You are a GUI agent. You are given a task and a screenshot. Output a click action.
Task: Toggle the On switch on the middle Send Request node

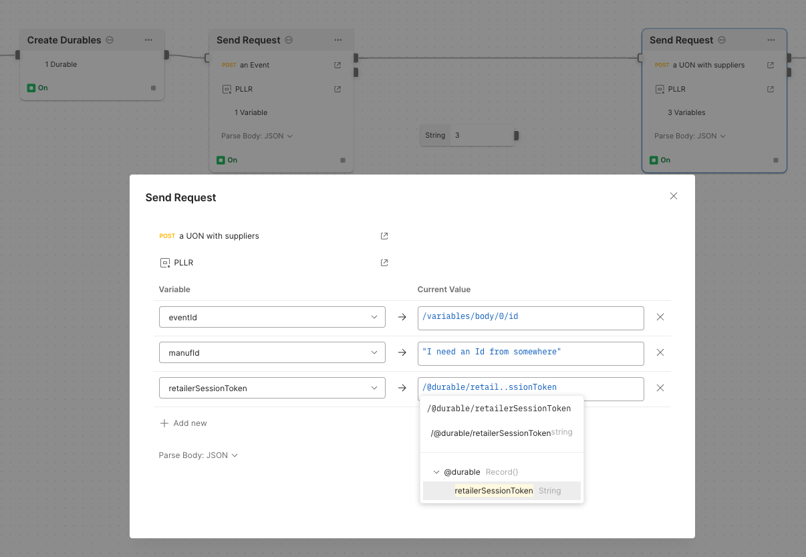pyautogui.click(x=223, y=160)
